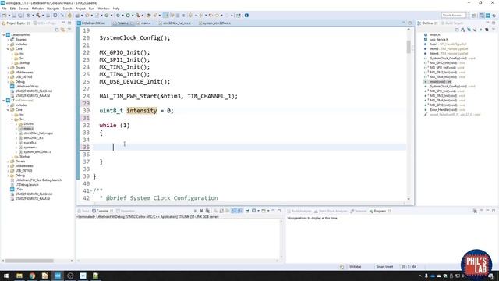
Task: Collapse the Core folder under LittleBrainFW
Action: pos(8,49)
